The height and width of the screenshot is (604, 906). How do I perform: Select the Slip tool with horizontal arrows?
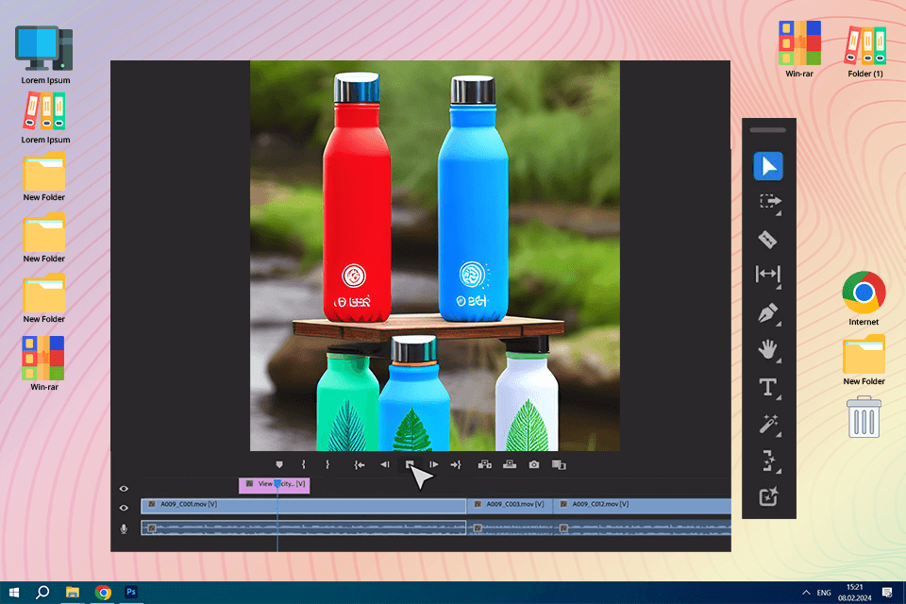pos(768,275)
